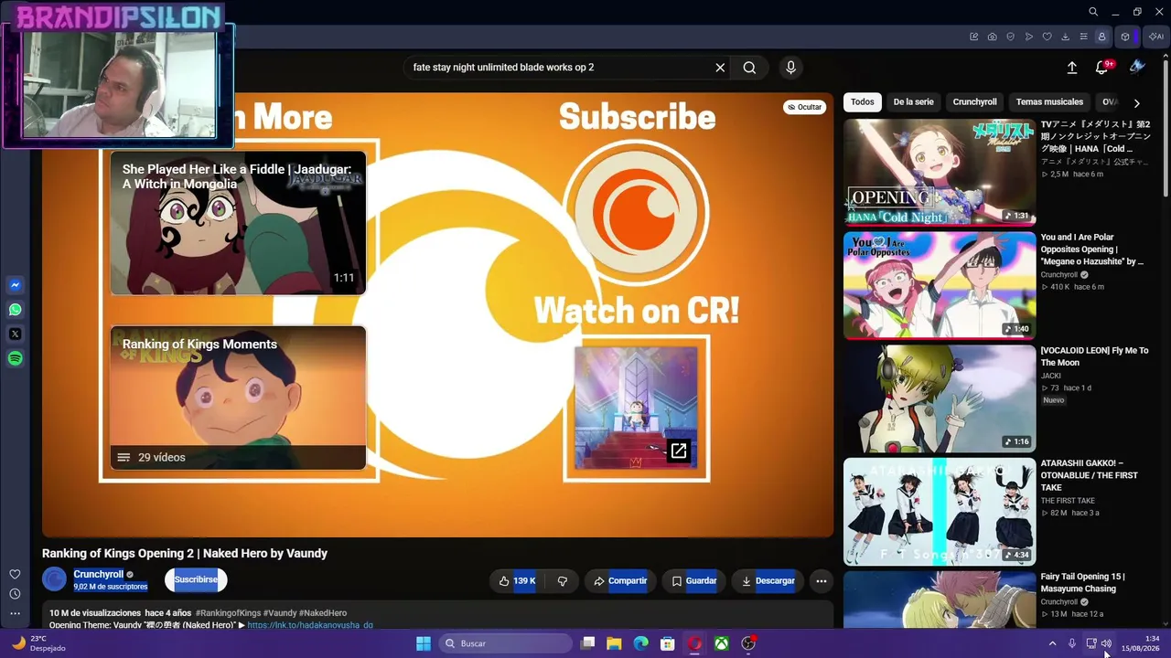This screenshot has height=658, width=1171.
Task: Click the Descargar download button
Action: click(x=768, y=581)
